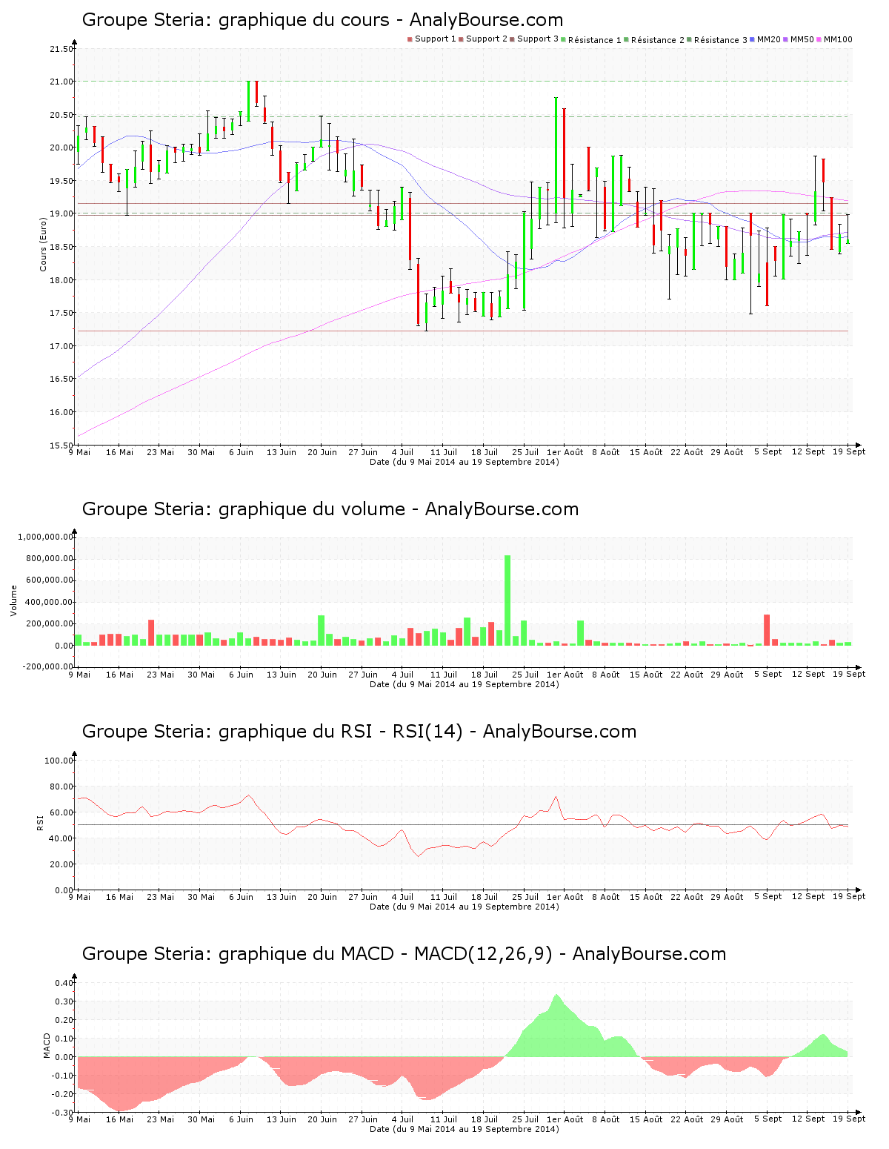This screenshot has width=889, height=1149.
Task: Click date range caption under price chart
Action: click(465, 462)
